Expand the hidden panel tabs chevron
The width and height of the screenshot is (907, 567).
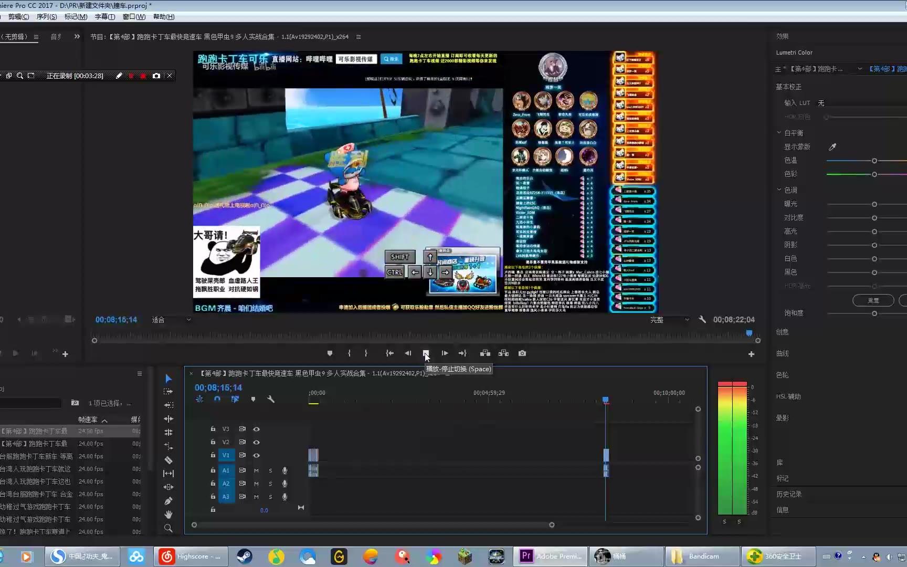77,36
